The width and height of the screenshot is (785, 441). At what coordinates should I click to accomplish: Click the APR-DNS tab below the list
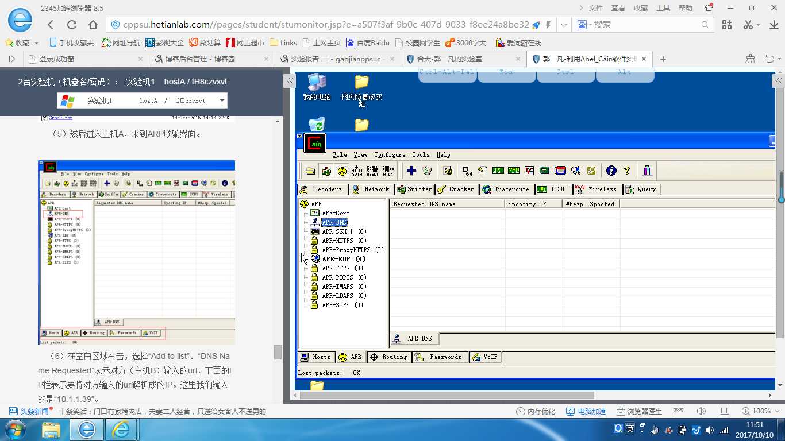click(x=414, y=338)
